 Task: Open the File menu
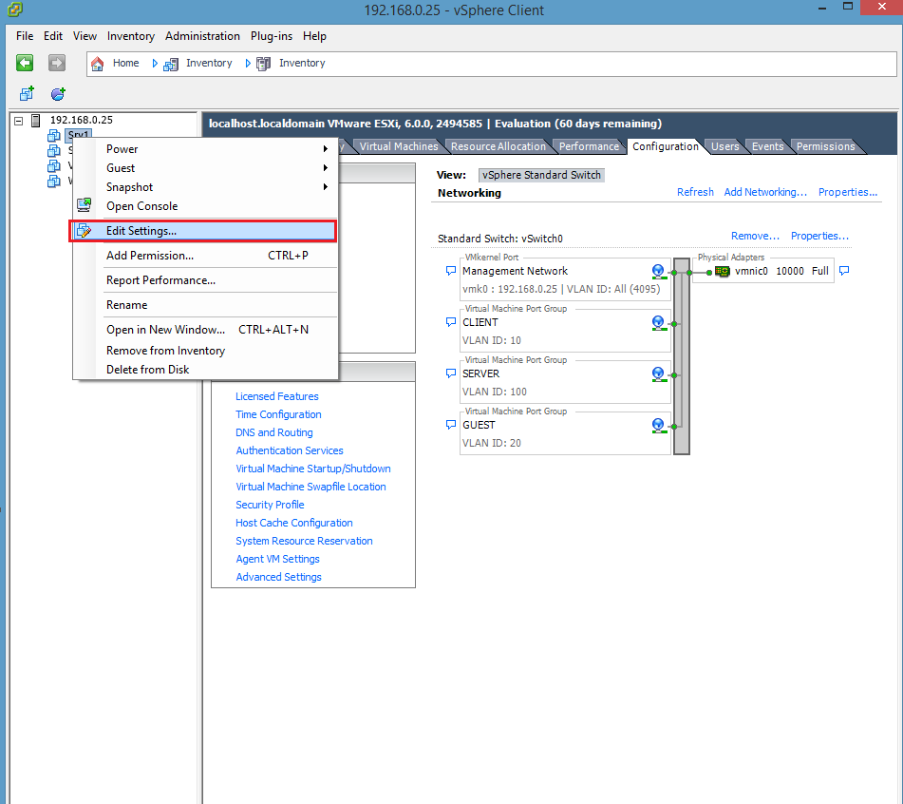[x=25, y=36]
